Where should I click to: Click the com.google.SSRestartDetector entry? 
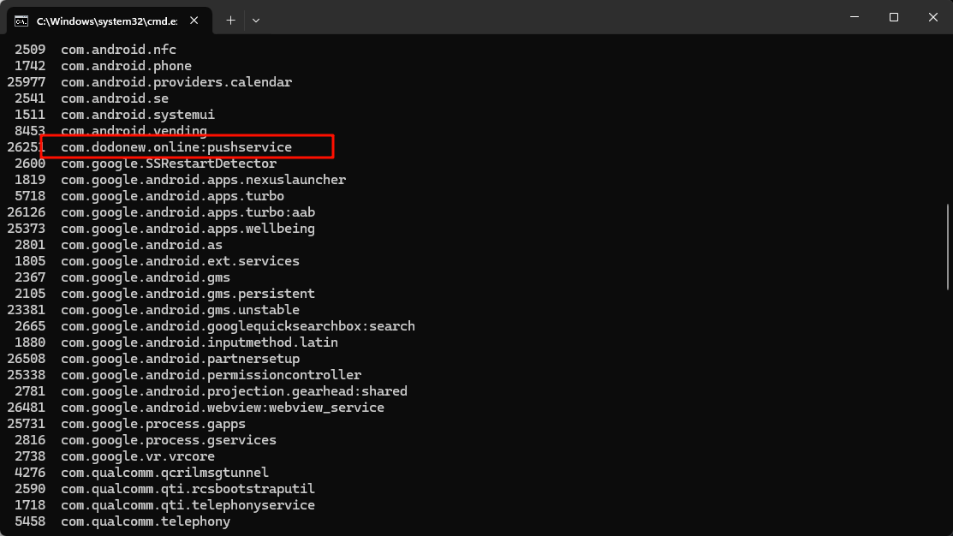[169, 164]
